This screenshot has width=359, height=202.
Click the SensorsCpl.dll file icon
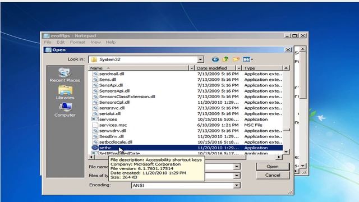point(95,102)
